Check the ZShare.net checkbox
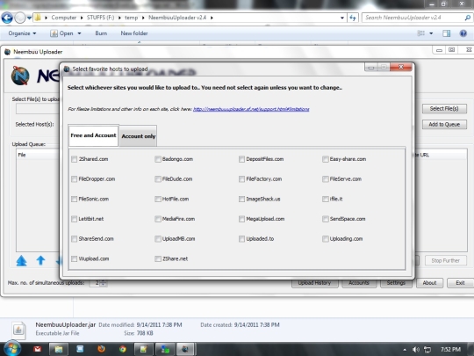The image size is (474, 356). (158, 259)
